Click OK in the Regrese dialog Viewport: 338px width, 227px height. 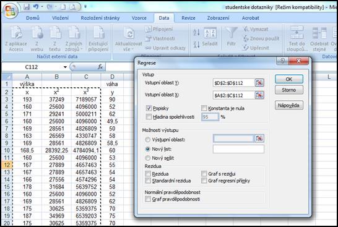[x=289, y=79]
